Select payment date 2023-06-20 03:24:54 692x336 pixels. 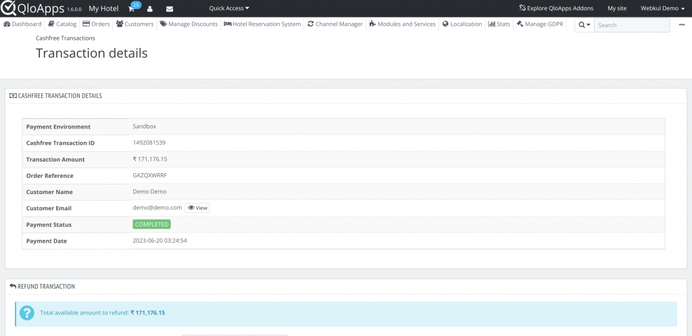tap(159, 241)
